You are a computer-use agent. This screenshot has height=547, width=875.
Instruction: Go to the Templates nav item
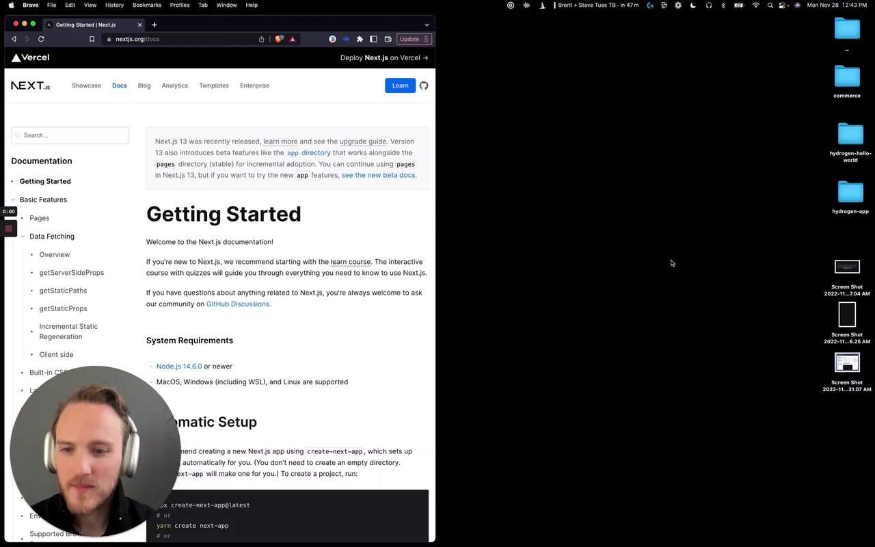214,85
